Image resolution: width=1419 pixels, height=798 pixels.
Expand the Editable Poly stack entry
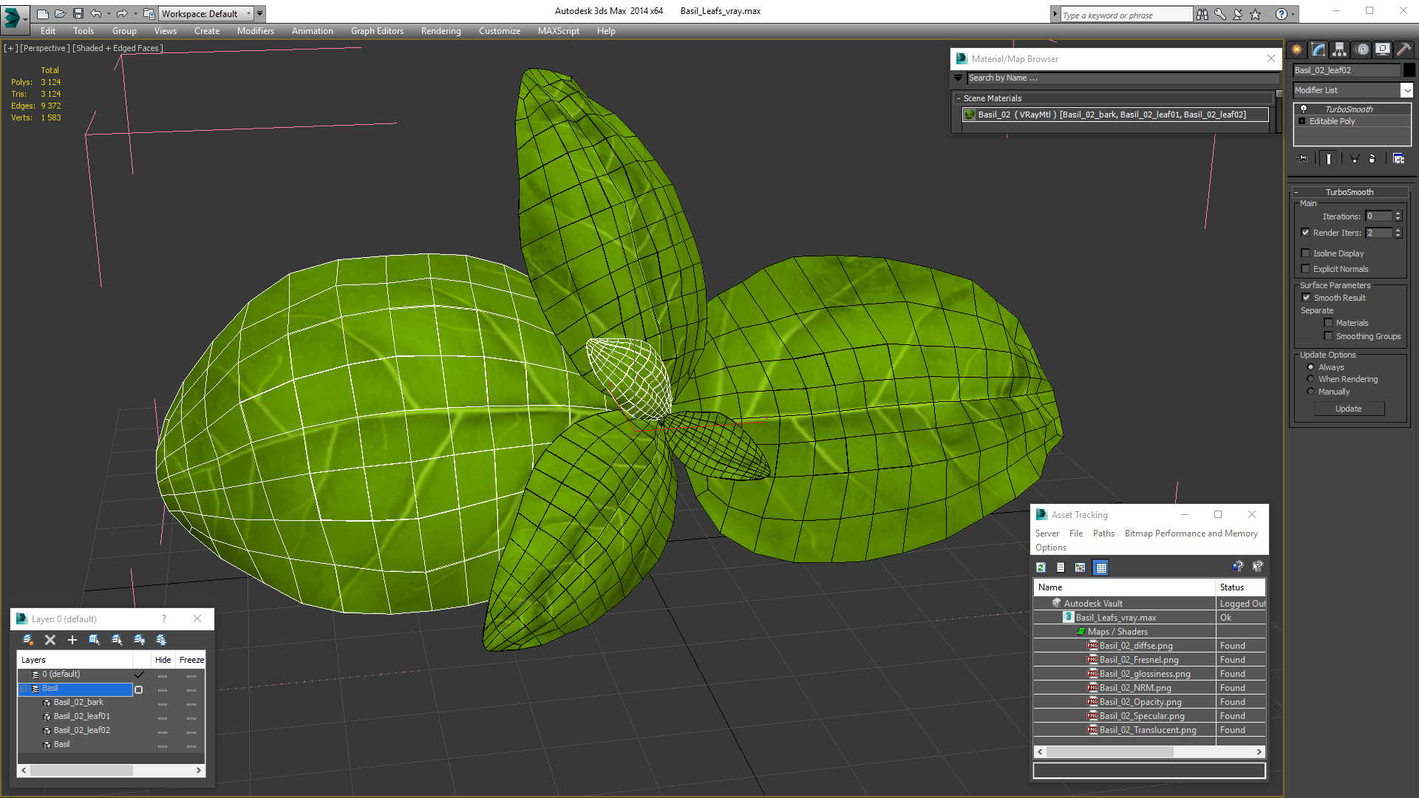(x=1301, y=121)
